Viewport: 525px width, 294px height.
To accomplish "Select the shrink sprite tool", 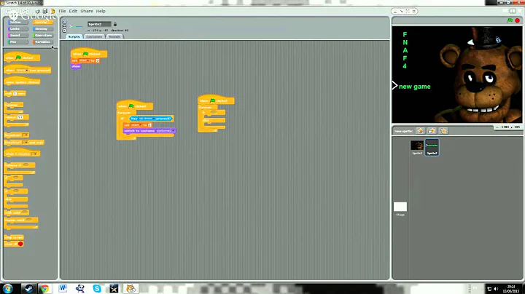I will (x=414, y=11).
